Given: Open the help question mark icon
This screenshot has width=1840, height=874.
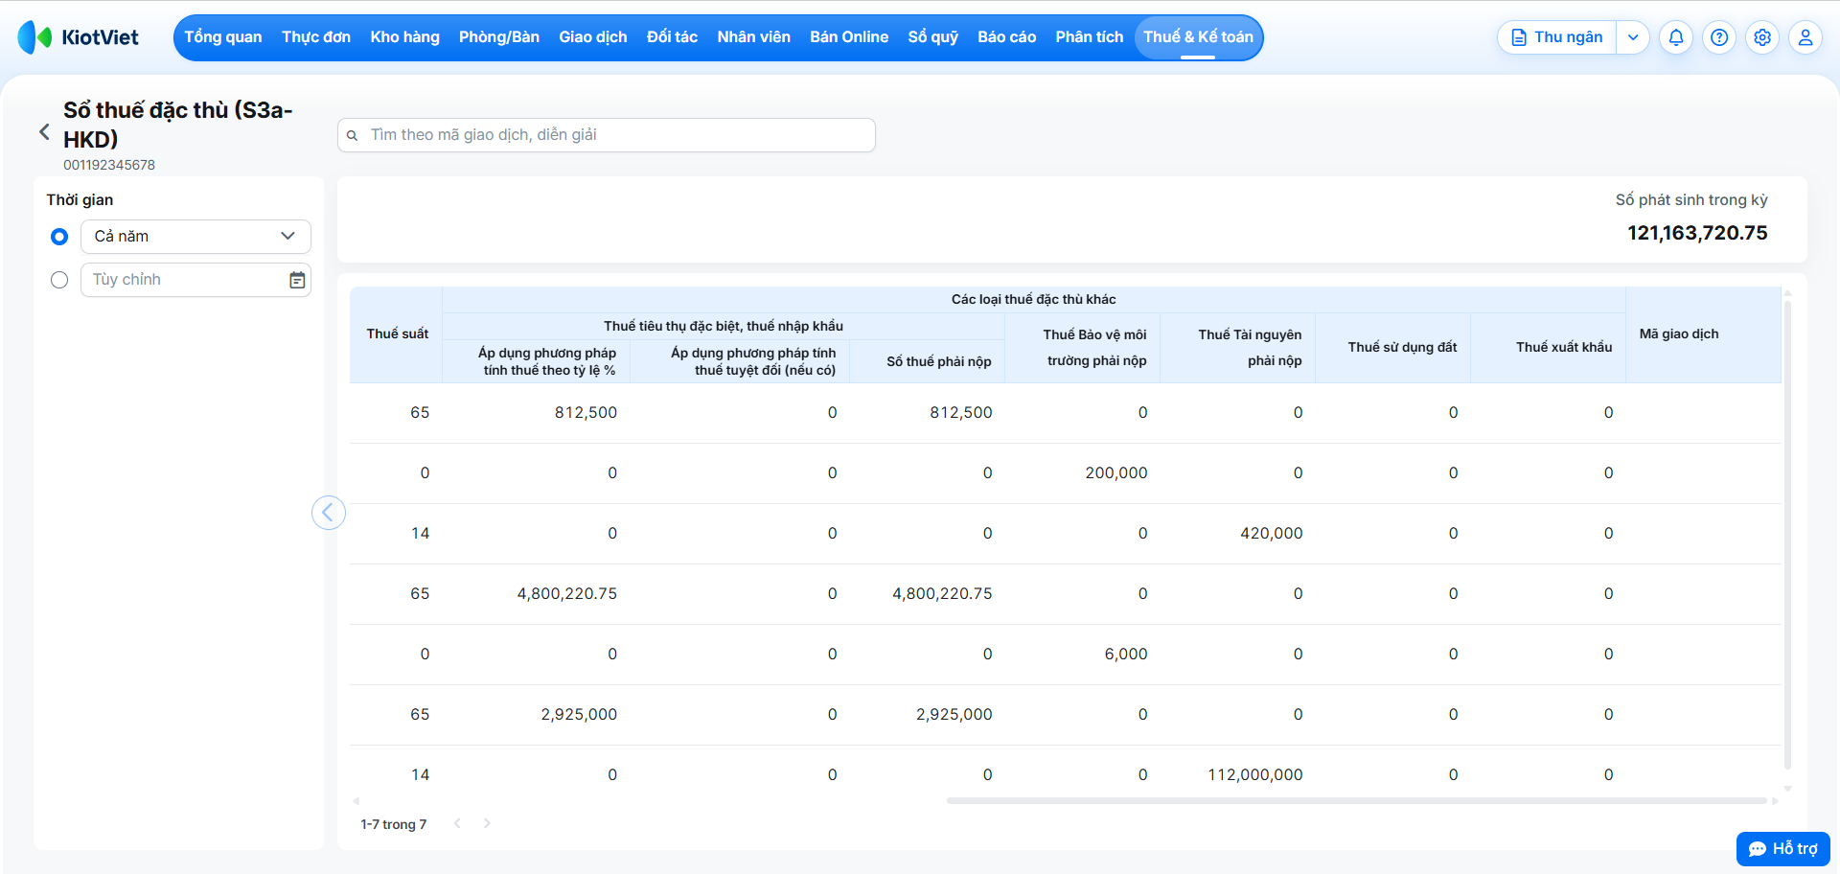Looking at the screenshot, I should (x=1719, y=37).
